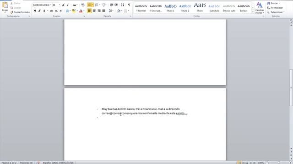Align text right
Screen dimensions: 293x164
click(99, 11)
